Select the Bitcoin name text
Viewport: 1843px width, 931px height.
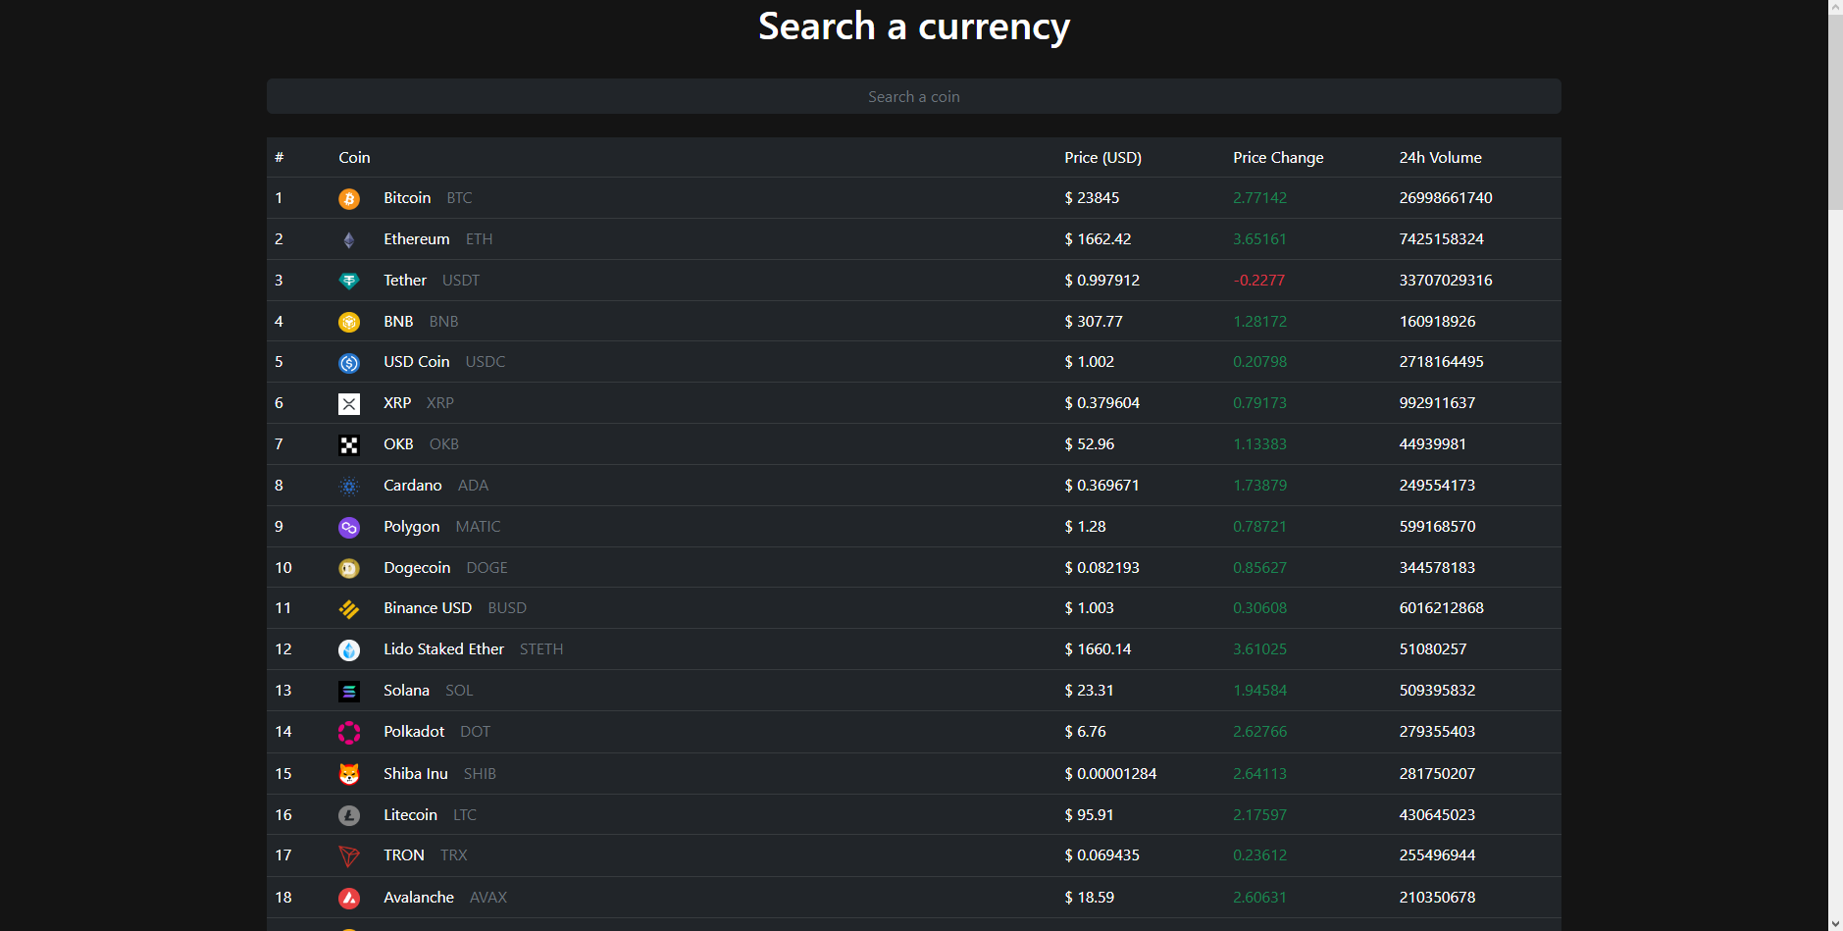407,198
